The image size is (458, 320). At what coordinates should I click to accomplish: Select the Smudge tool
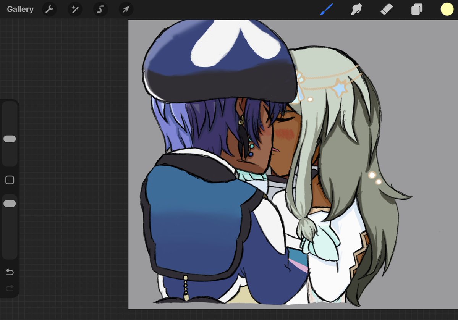tap(357, 9)
